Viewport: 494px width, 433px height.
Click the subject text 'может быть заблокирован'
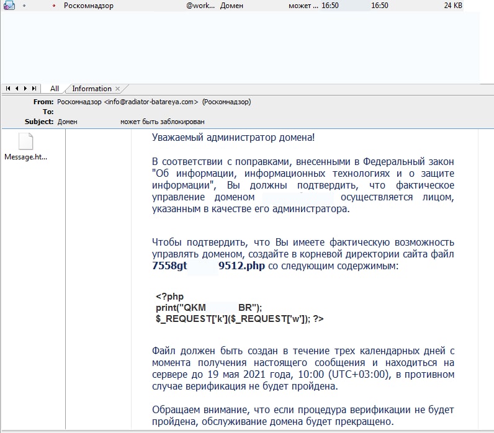coord(162,122)
